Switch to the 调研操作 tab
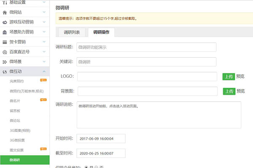 tap(101, 32)
